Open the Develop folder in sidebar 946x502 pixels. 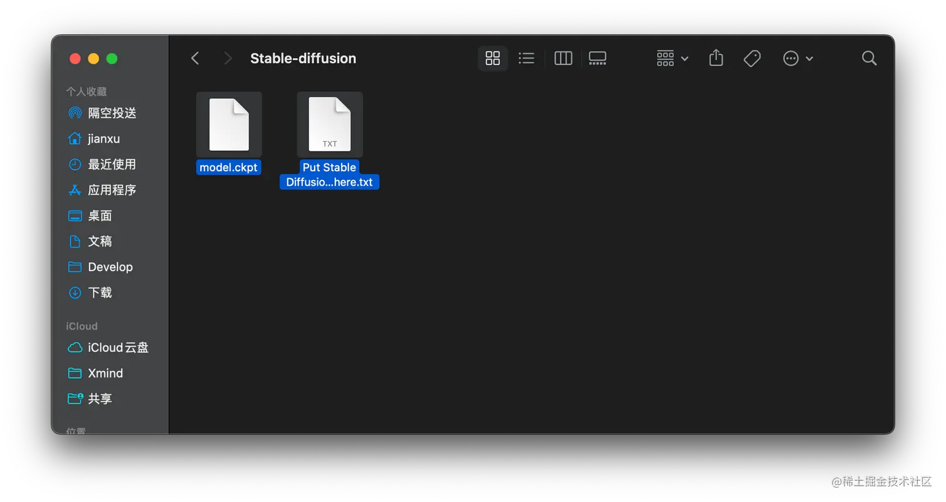110,267
